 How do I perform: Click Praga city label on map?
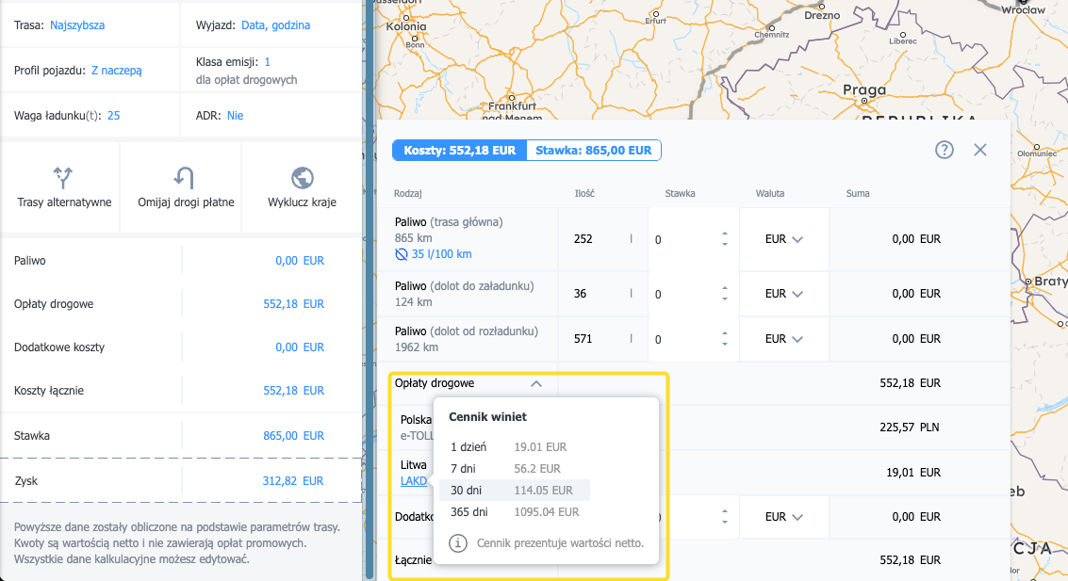coord(864,89)
